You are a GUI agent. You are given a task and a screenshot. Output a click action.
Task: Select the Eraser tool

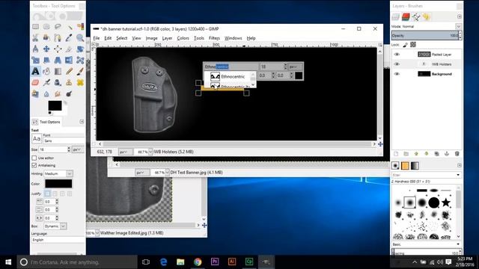[35, 82]
